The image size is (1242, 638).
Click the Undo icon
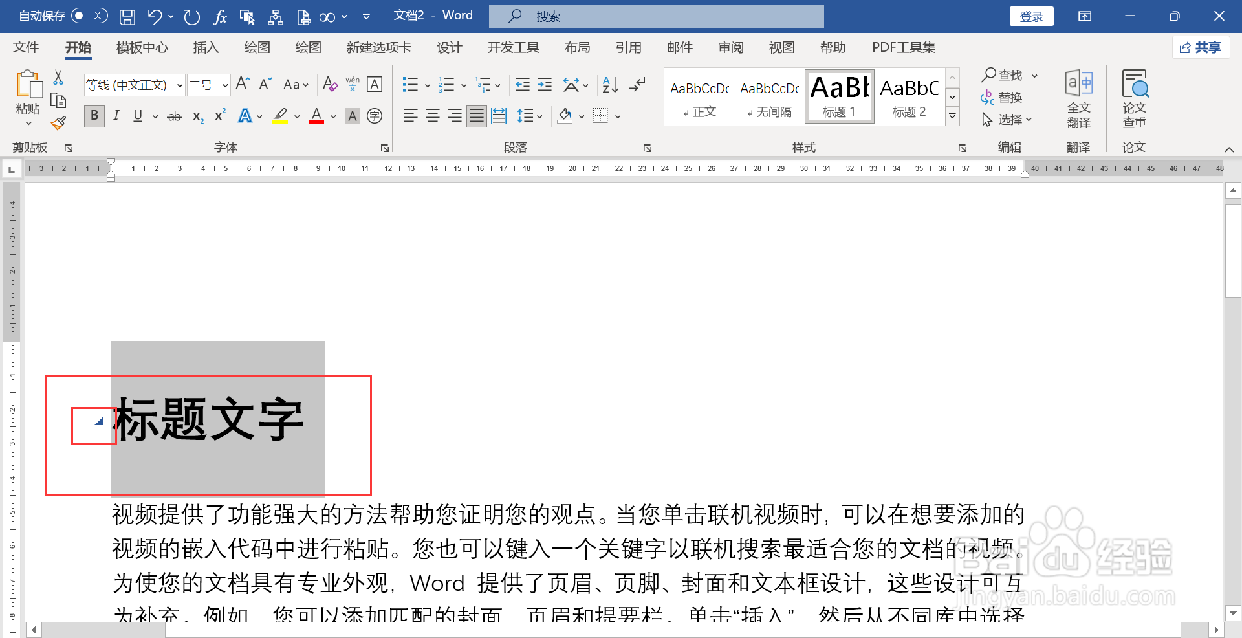click(154, 17)
